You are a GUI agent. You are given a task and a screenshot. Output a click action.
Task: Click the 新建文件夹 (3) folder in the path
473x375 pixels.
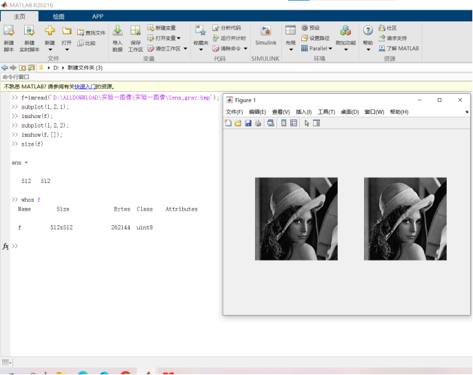point(85,68)
